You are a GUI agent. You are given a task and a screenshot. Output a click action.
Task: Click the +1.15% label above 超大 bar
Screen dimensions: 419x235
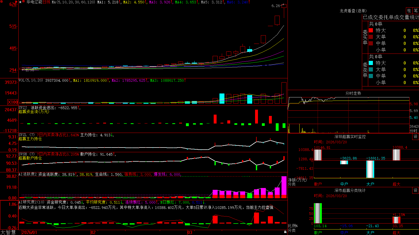[399, 215]
